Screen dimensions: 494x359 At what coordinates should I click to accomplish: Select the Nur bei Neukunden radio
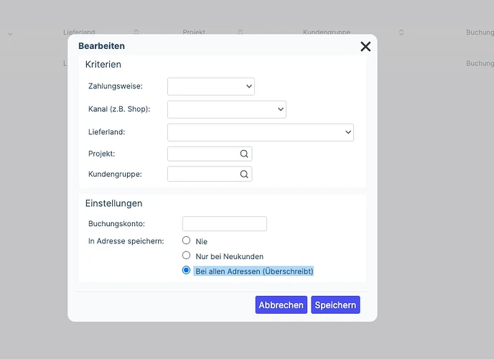pyautogui.click(x=186, y=256)
